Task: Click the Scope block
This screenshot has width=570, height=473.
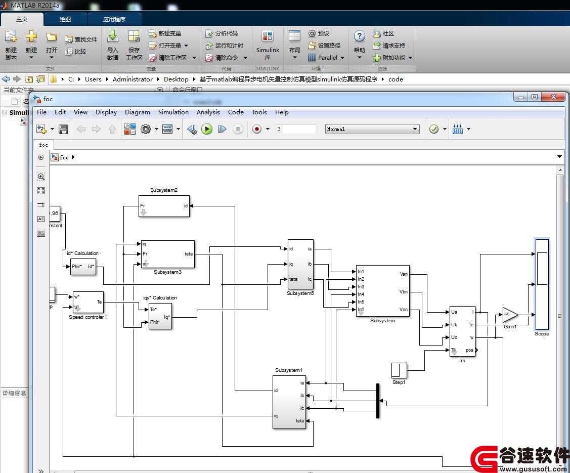Action: [x=542, y=284]
